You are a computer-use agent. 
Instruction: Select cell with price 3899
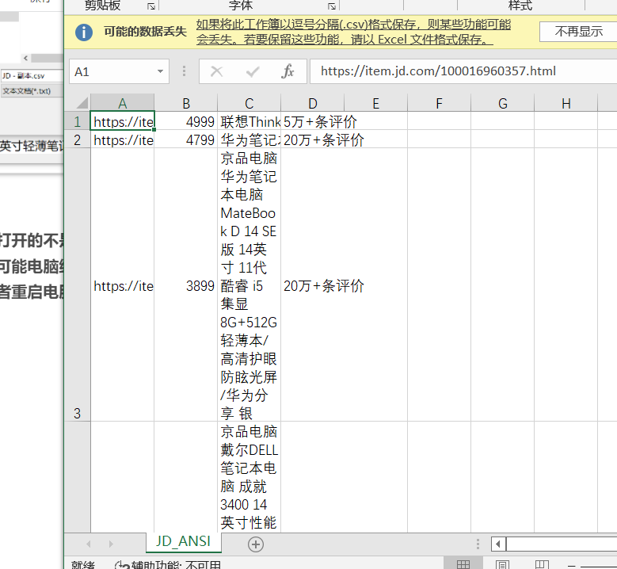[185, 284]
